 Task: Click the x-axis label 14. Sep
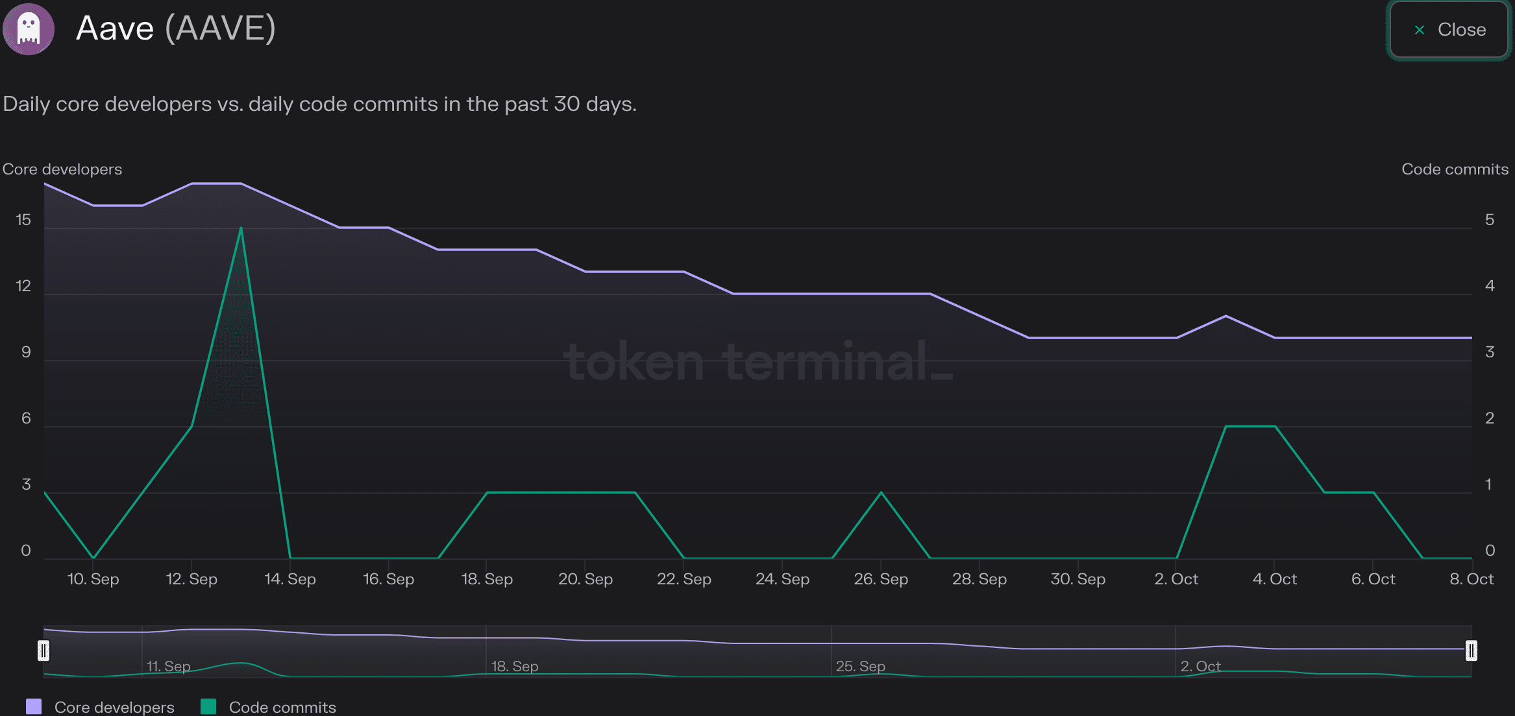tap(290, 579)
